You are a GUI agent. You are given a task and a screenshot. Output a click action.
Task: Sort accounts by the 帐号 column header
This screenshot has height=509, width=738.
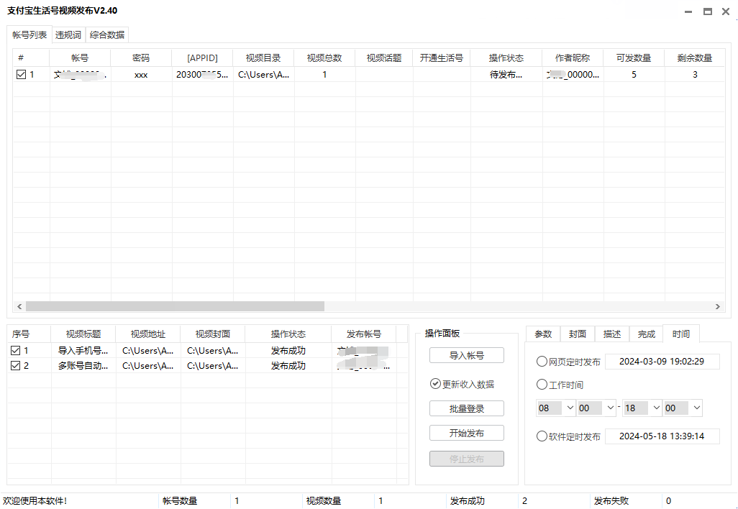pos(80,58)
